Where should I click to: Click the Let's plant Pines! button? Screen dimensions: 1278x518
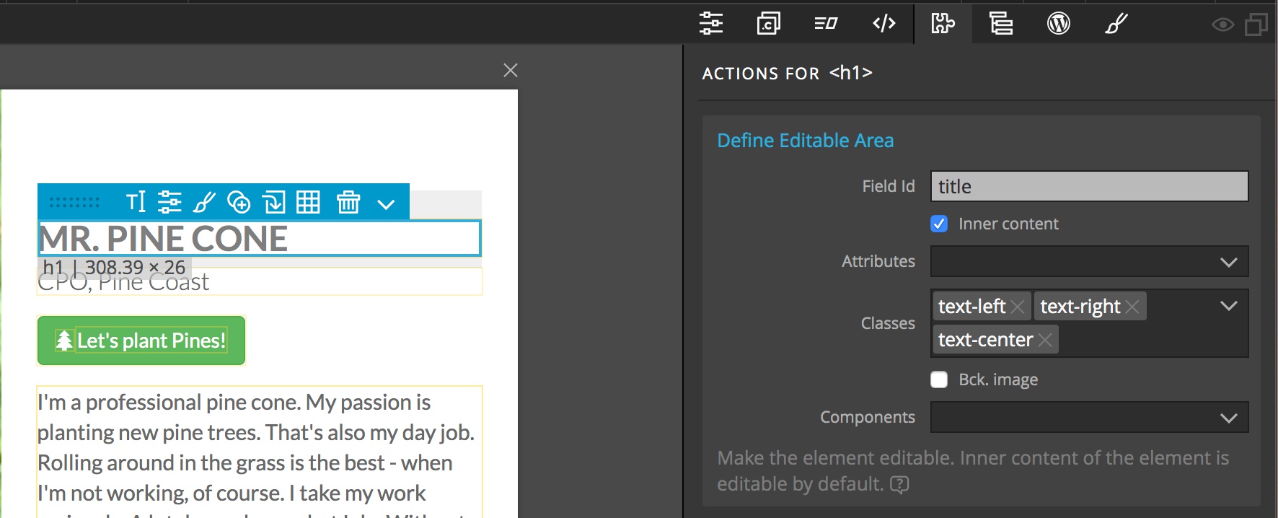click(141, 341)
